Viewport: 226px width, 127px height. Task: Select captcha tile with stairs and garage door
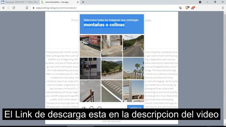point(112,46)
